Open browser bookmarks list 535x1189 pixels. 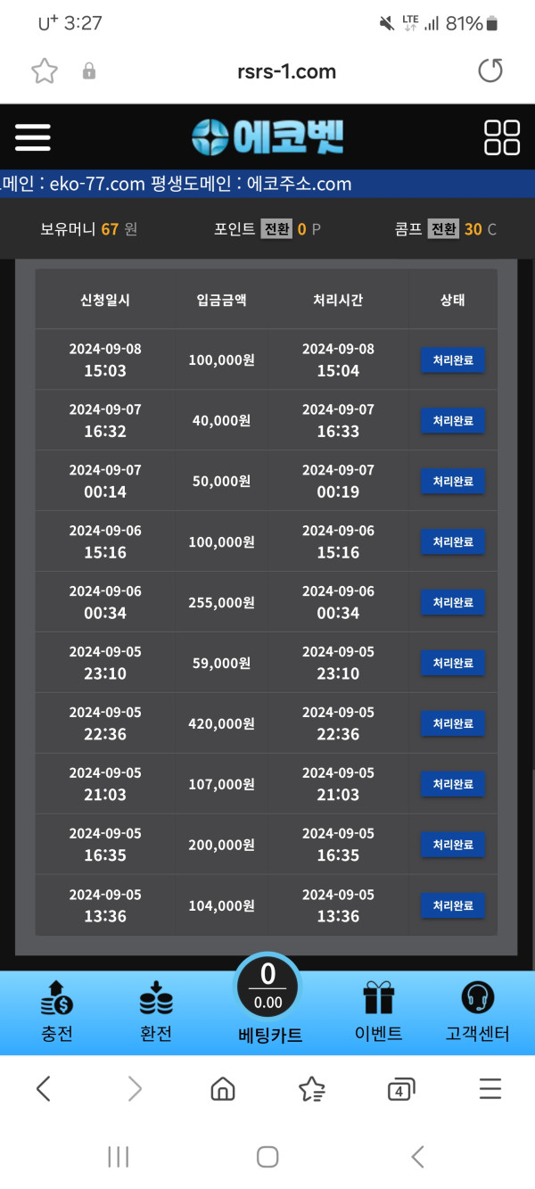pyautogui.click(x=312, y=1088)
